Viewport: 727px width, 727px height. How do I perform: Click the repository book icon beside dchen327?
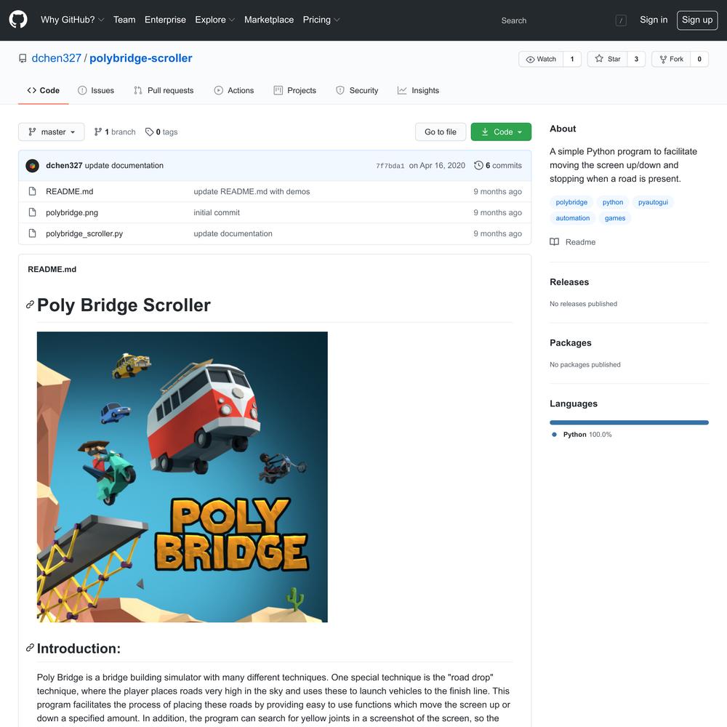23,58
